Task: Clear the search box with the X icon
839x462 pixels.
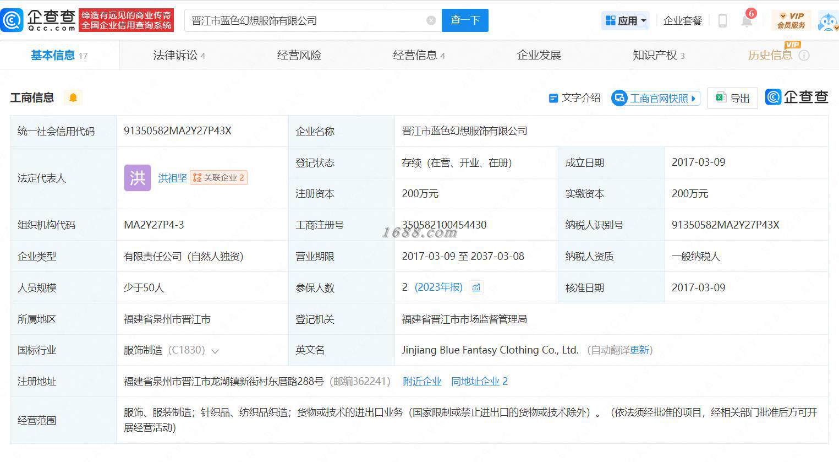Action: tap(431, 20)
